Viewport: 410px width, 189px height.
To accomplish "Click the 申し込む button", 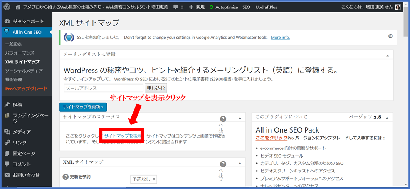I will click(156, 88).
